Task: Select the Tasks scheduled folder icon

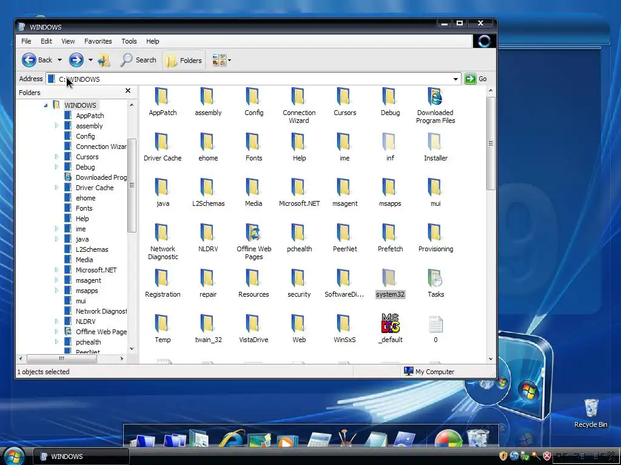Action: coord(435,279)
